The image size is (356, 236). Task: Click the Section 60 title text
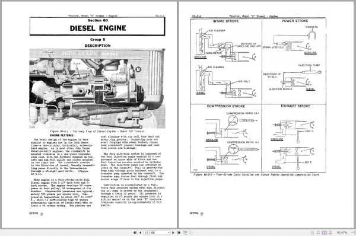(98, 20)
